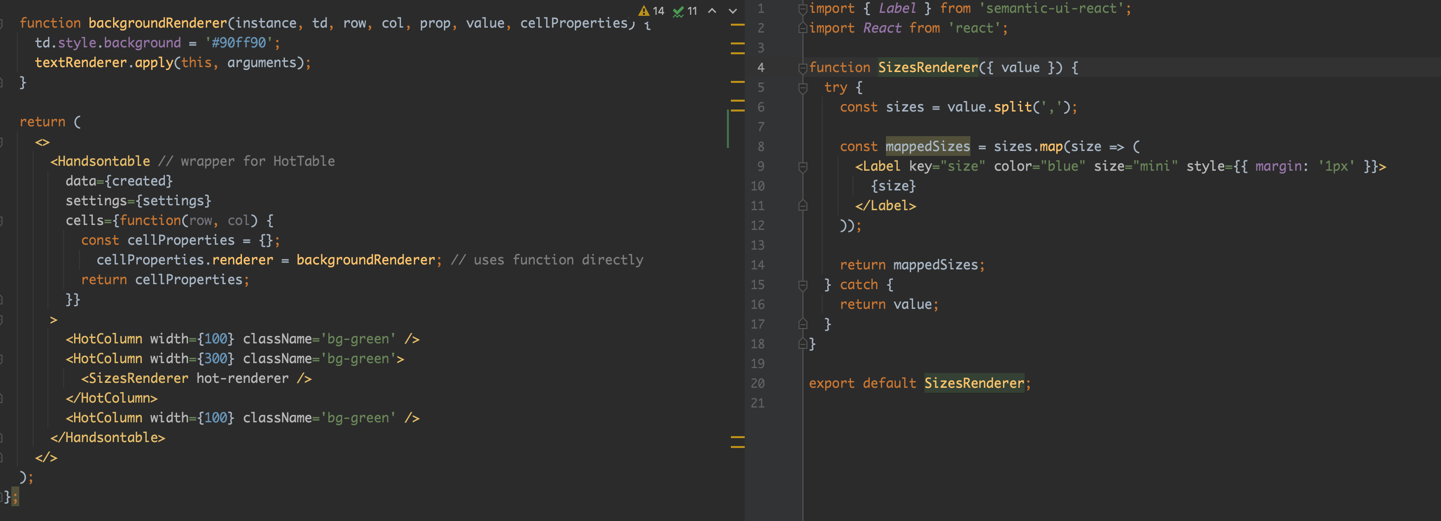Click the 'wrapper for HotTable' comment

pos(258,161)
